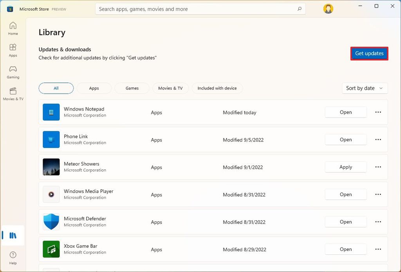401x272 pixels.
Task: Select the Home icon in the sidebar
Action: click(13, 28)
